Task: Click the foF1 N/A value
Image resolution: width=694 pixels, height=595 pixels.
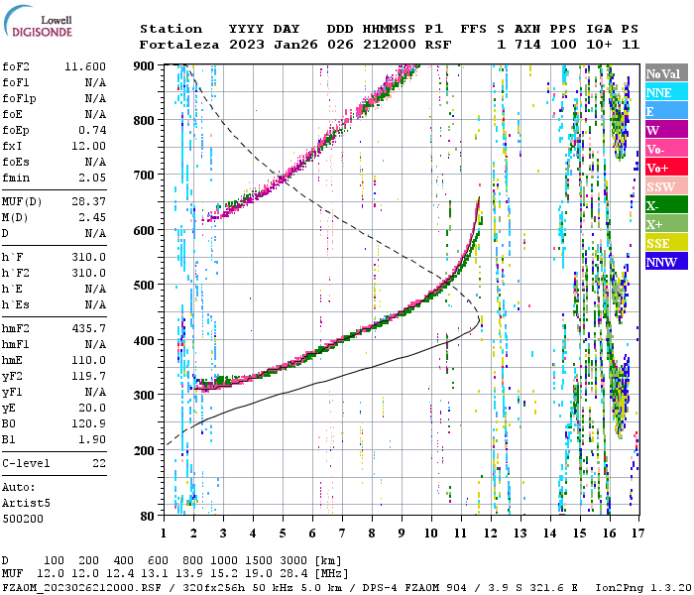Action: coord(96,82)
